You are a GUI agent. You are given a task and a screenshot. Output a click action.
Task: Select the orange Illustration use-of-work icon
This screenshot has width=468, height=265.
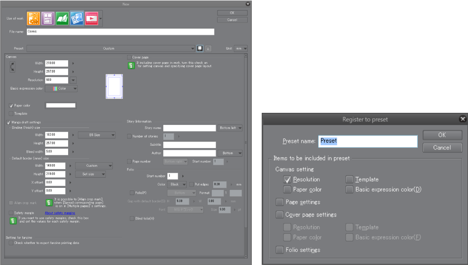[34, 18]
